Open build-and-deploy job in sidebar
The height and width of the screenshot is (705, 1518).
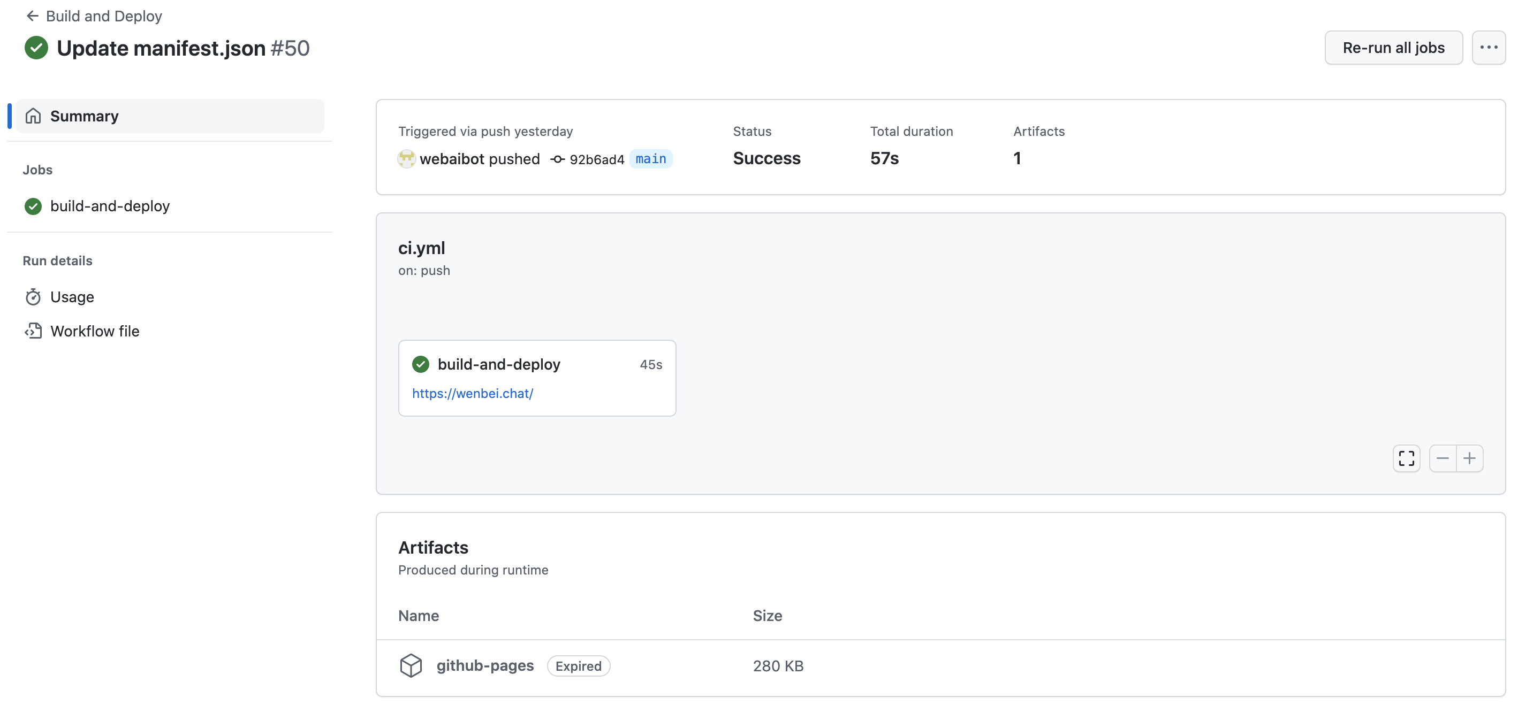point(110,206)
